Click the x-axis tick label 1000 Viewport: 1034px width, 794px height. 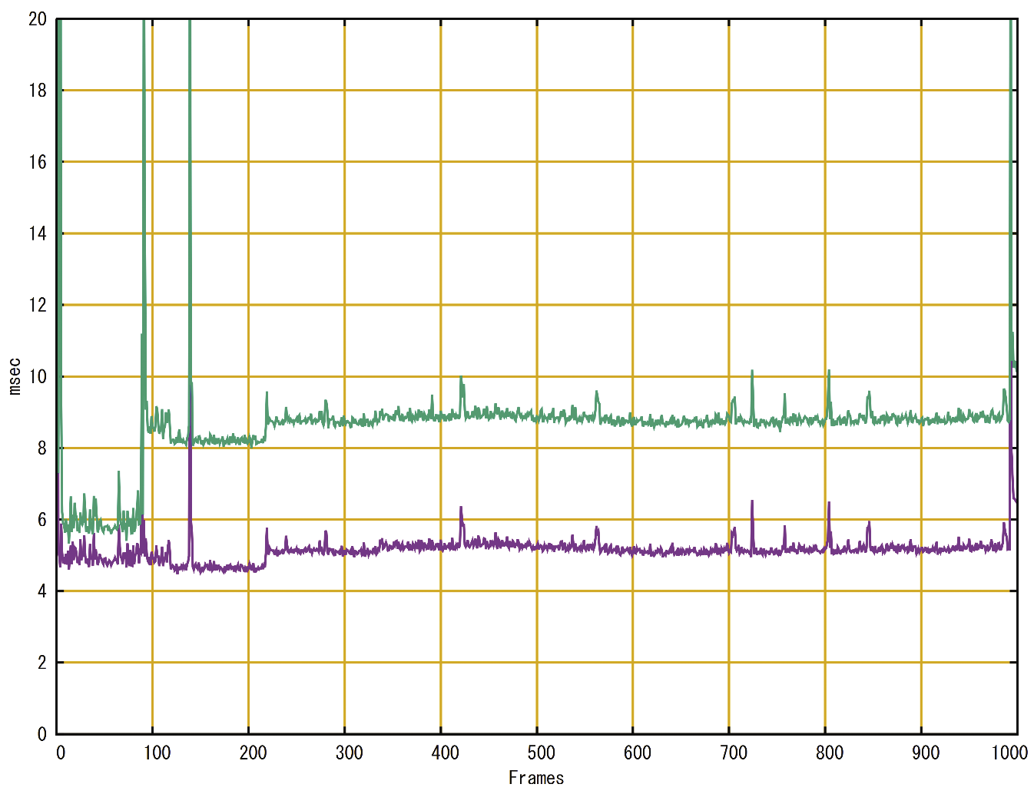tap(1009, 753)
